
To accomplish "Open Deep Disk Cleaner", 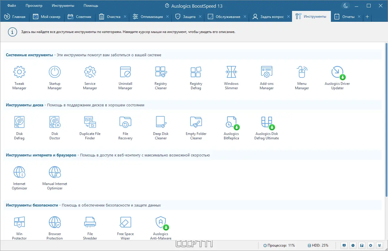I will 161,128.
